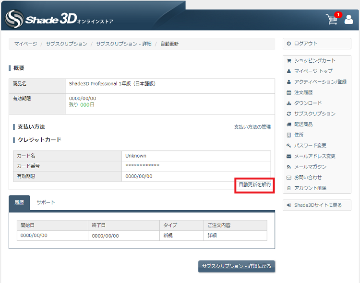Click the RSS icon beside メールマガジン

coord(289,167)
